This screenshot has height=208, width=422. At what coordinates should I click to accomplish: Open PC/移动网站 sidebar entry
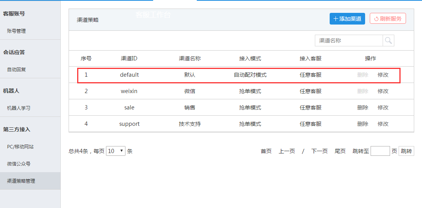[x=20, y=147]
